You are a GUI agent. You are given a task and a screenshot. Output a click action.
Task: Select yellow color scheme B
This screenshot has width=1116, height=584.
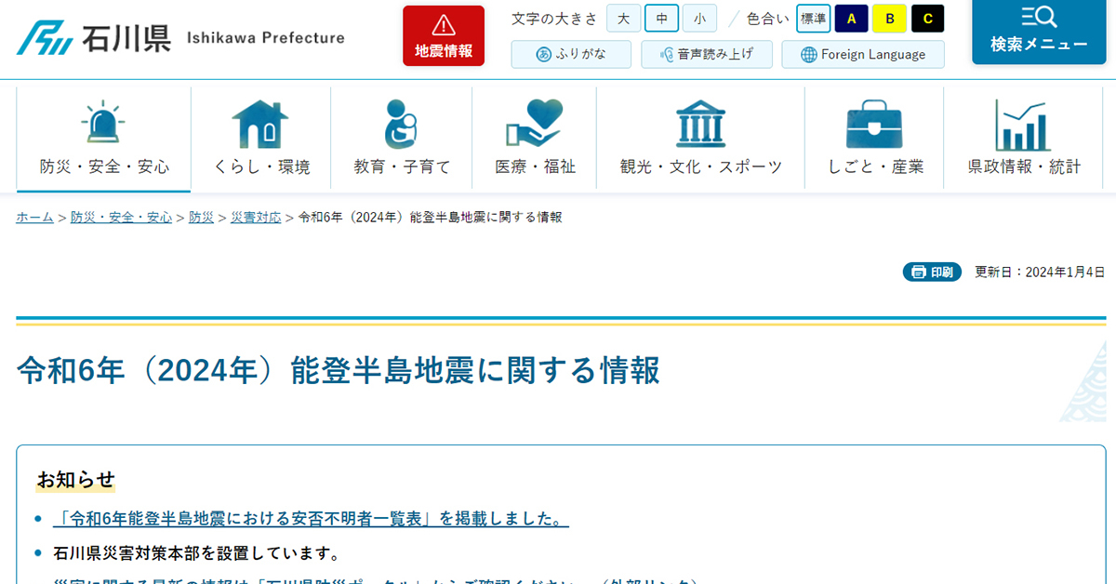[889, 19]
